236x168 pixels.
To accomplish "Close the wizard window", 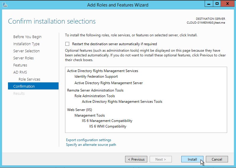I will tap(227, 4).
